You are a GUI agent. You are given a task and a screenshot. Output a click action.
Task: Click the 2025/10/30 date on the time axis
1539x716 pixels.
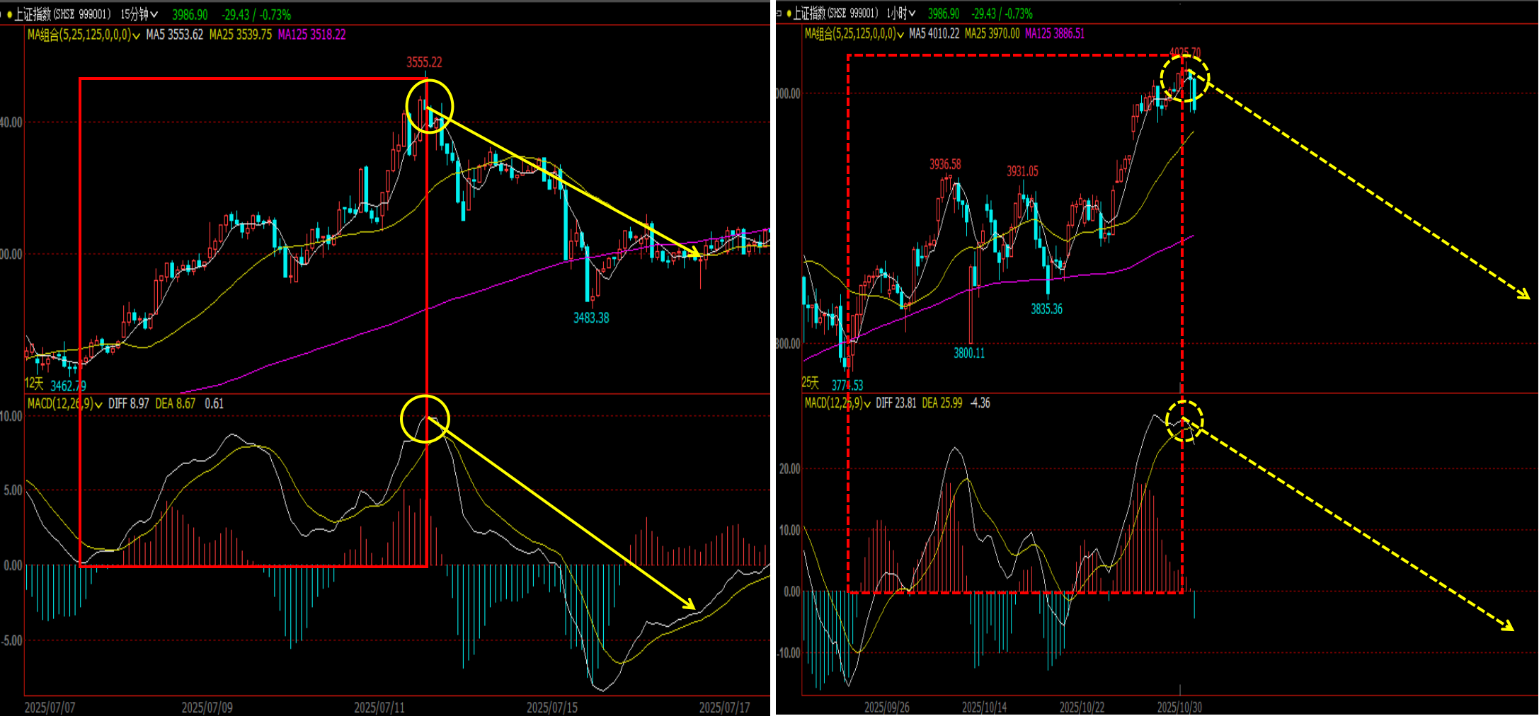1179,708
